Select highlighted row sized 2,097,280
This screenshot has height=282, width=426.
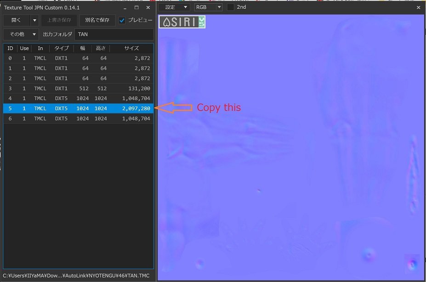(x=78, y=108)
